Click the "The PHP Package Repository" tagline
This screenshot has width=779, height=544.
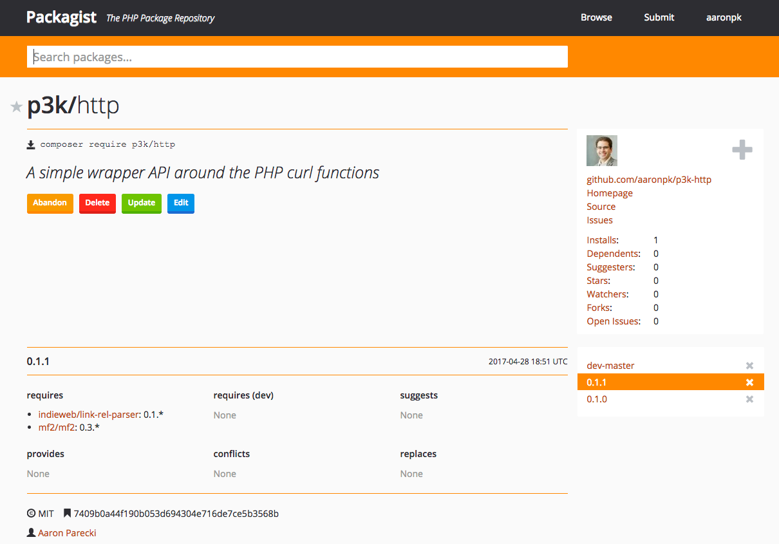tap(160, 18)
